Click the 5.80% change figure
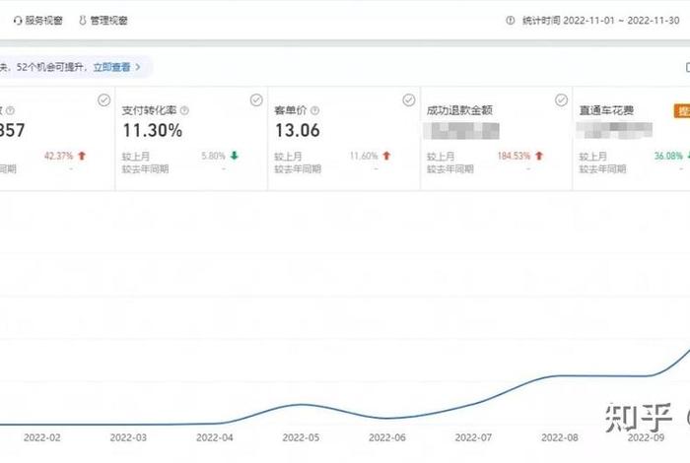690x463 pixels. [214, 156]
